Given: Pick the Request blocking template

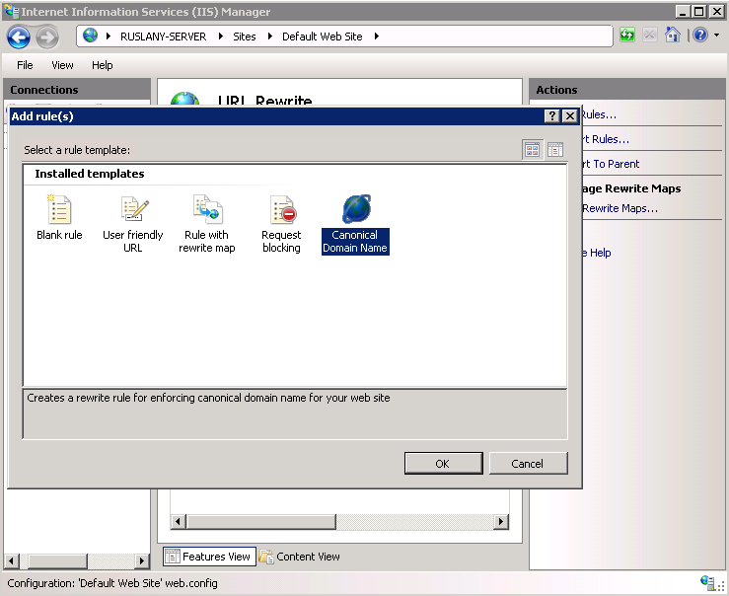Looking at the screenshot, I should click(281, 210).
